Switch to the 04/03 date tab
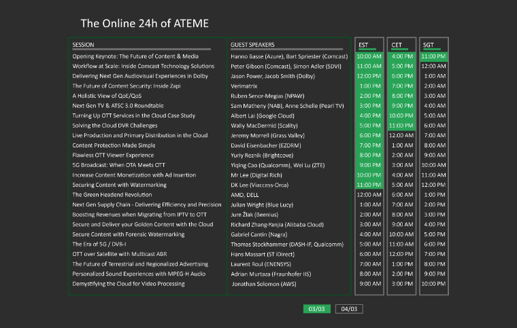This screenshot has width=517, height=328. (349, 309)
